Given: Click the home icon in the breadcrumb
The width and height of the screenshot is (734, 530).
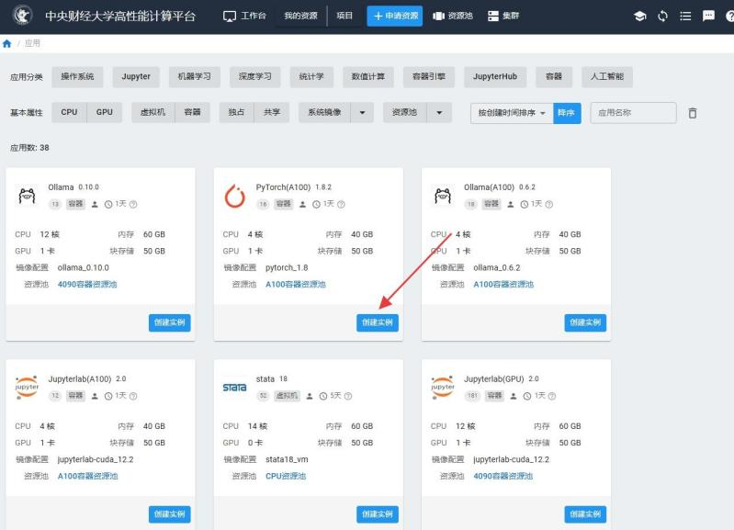Looking at the screenshot, I should pyautogui.click(x=7, y=43).
